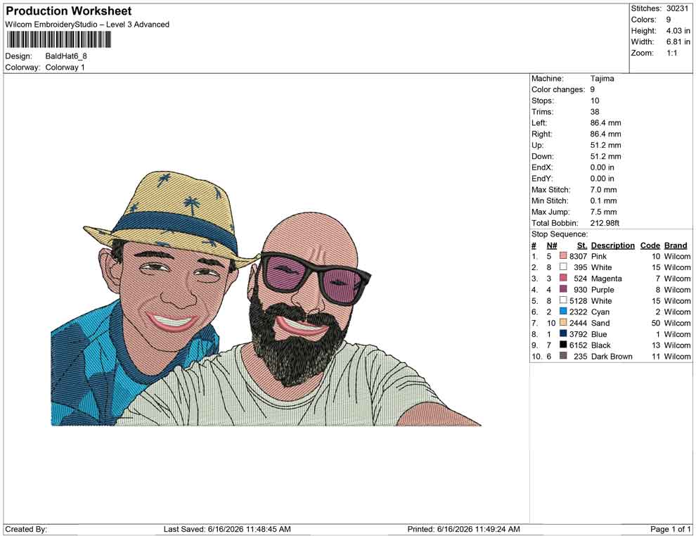Viewport: 696px width, 536px height.
Task: Select the Dark Brown thread swatch
Action: pyautogui.click(x=563, y=356)
